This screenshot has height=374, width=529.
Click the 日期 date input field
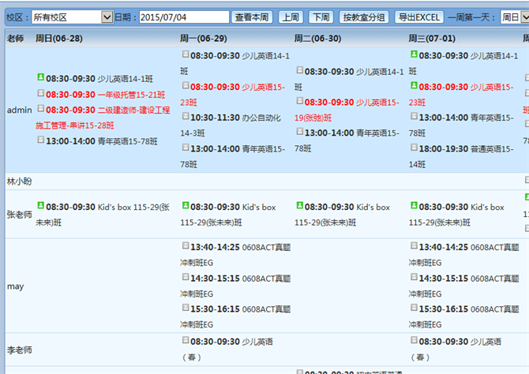(184, 17)
